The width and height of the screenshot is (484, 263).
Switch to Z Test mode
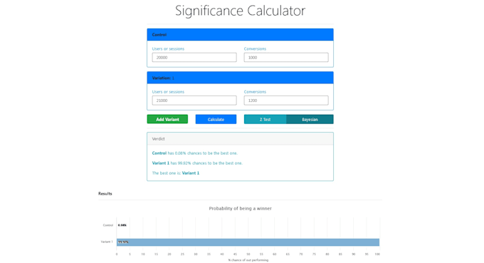(265, 119)
